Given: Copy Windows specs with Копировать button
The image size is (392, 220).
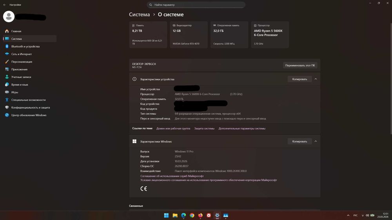Looking at the screenshot, I should coord(299,141).
